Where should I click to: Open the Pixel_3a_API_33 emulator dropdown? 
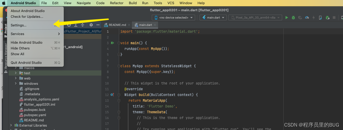[x=255, y=18]
